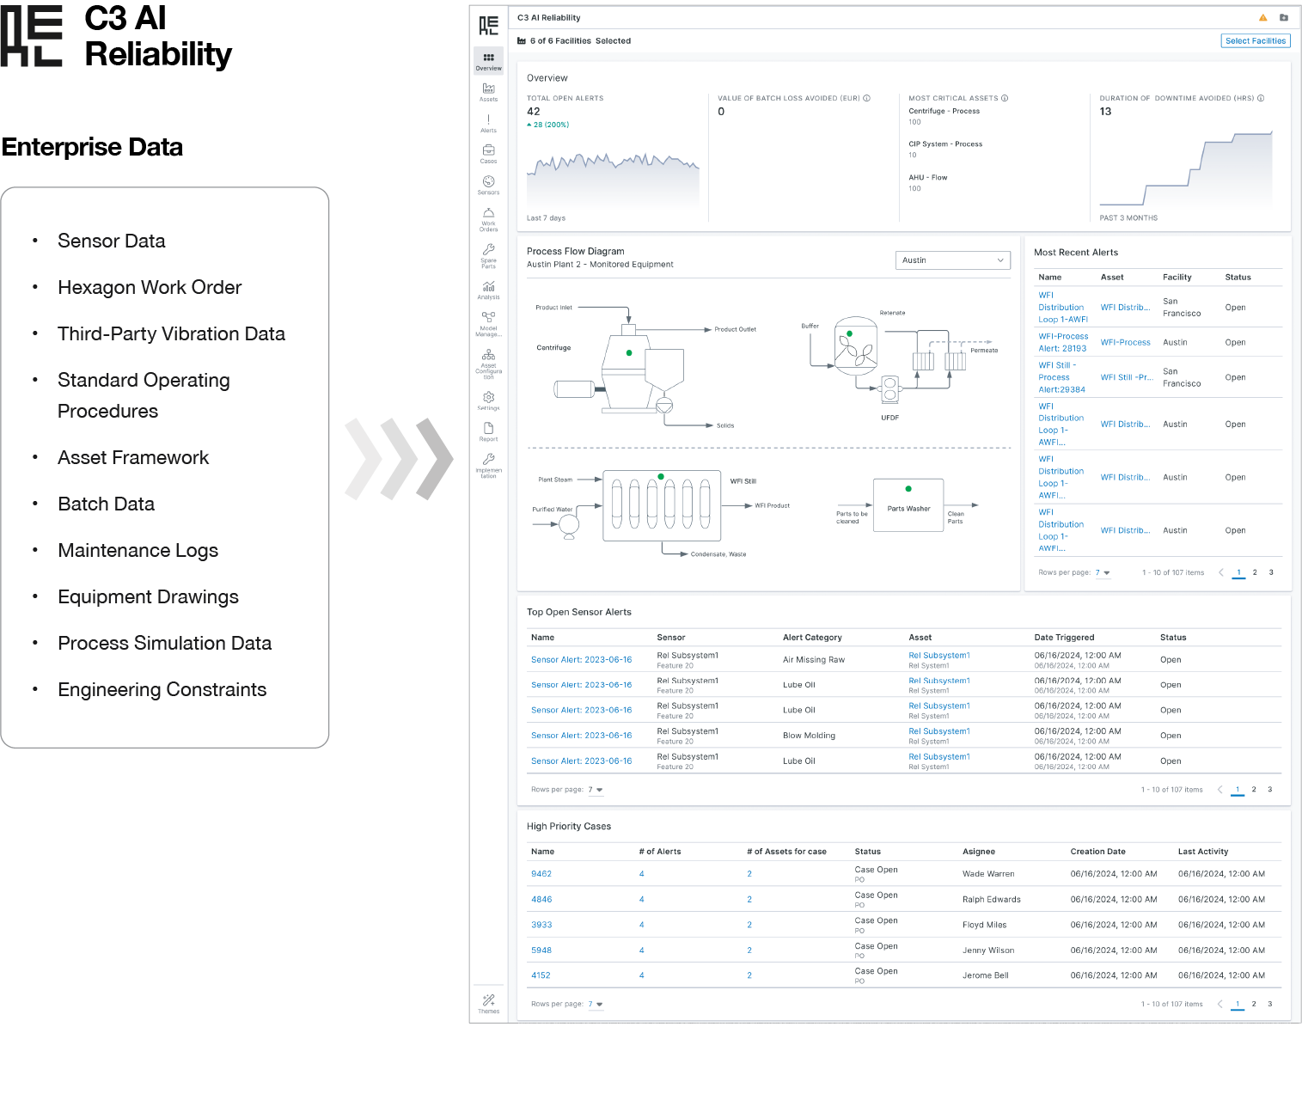Screen dimensions: 1302x1094
Task: Go to page 3 of Top Open Sensor Alerts
Action: 1270,790
